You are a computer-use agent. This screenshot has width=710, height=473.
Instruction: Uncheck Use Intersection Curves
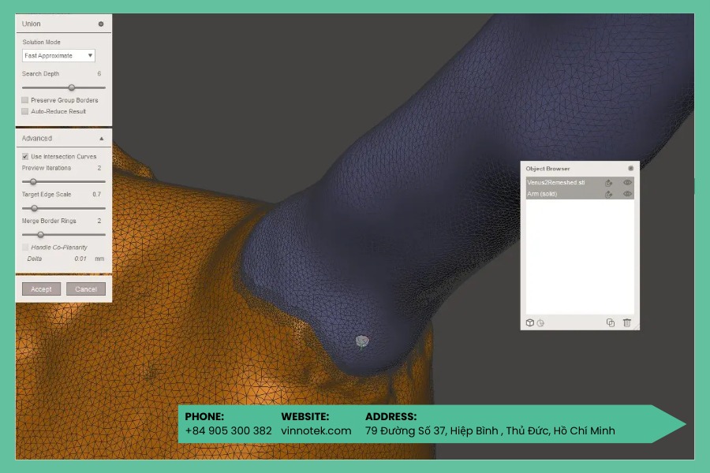tap(25, 157)
